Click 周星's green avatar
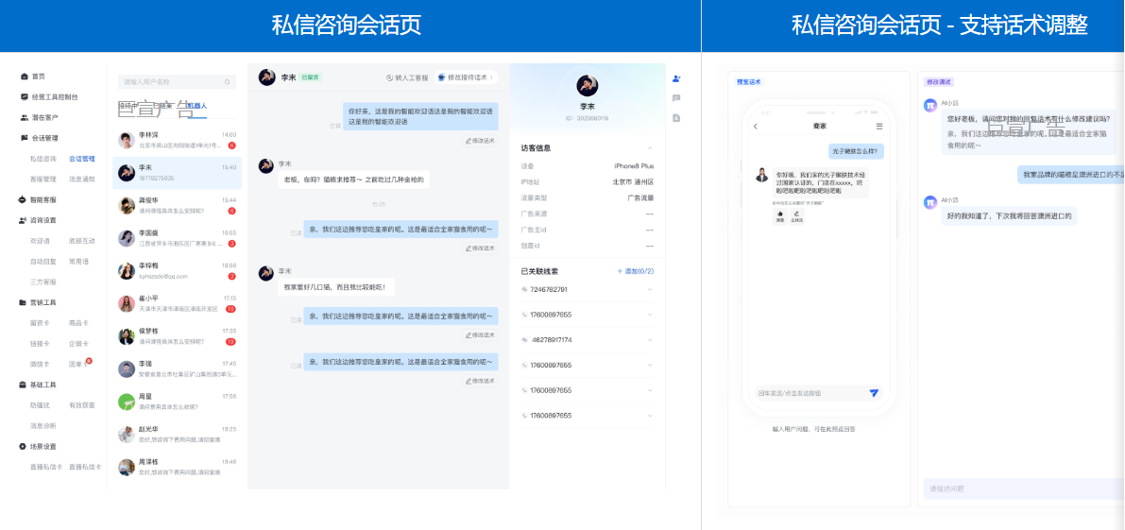Image resolution: width=1125 pixels, height=530 pixels. pyautogui.click(x=127, y=402)
